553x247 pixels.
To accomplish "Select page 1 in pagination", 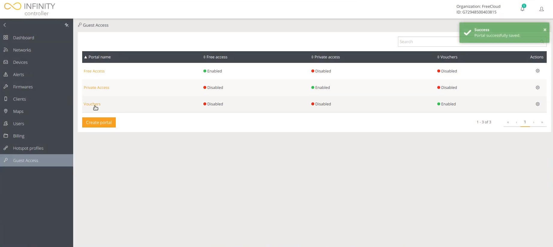I will tap(525, 122).
